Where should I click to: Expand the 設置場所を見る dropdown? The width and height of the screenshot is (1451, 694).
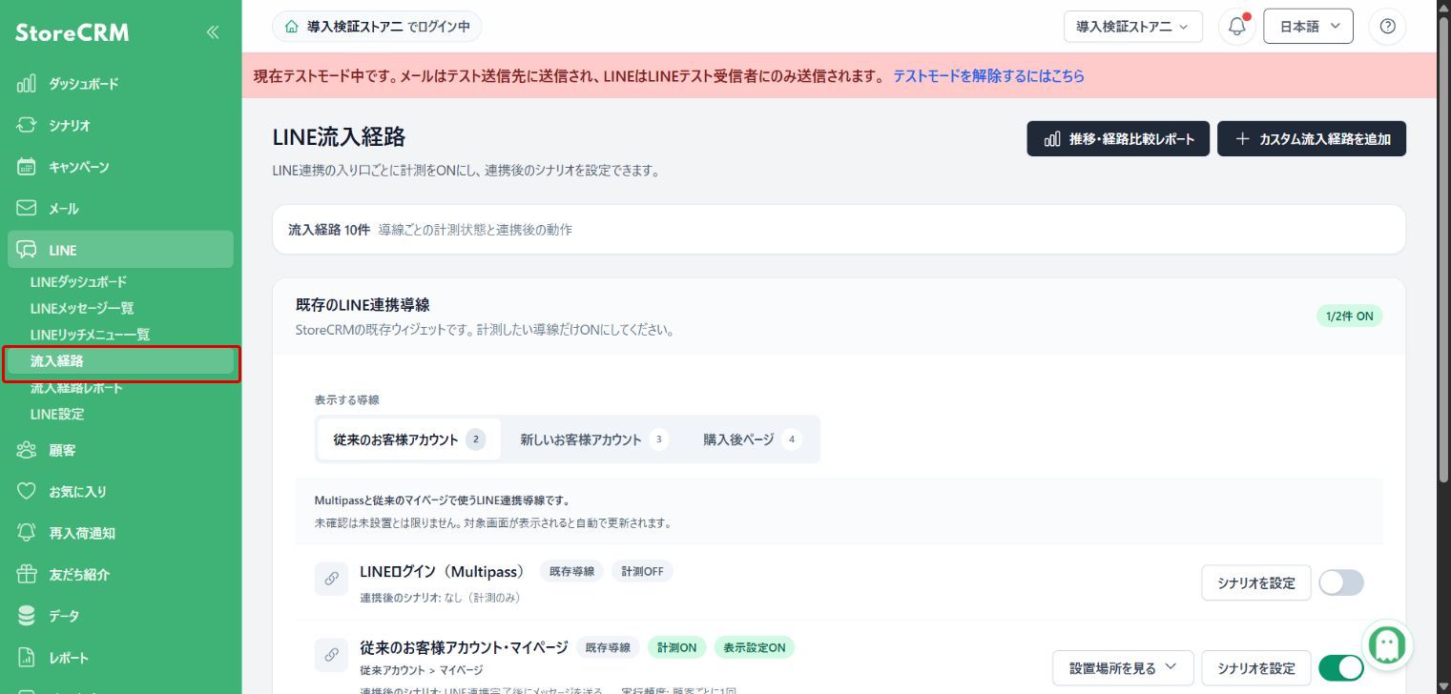pyautogui.click(x=1124, y=667)
